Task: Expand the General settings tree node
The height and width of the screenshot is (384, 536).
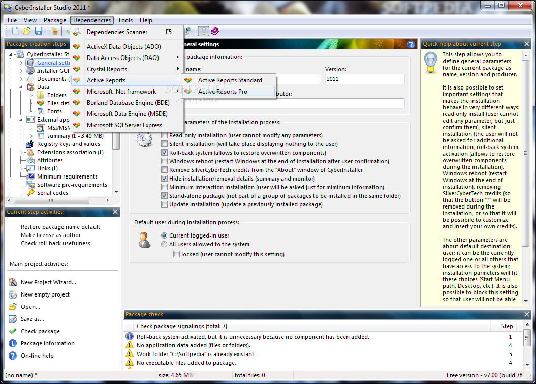Action: click(x=21, y=63)
